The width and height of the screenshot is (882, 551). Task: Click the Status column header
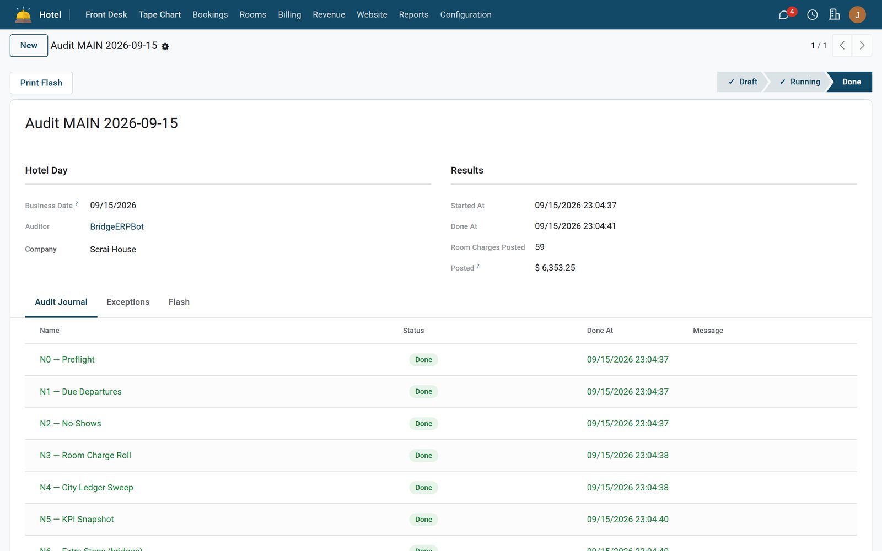(413, 331)
